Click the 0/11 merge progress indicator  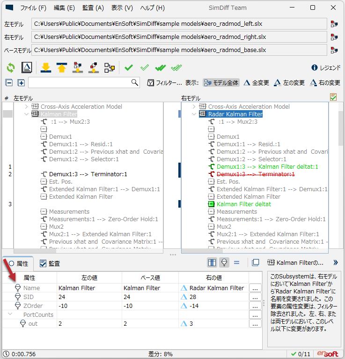(301, 354)
